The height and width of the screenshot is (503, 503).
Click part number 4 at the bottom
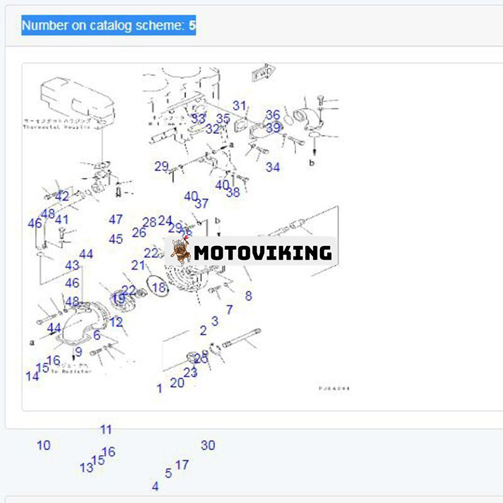click(x=155, y=486)
